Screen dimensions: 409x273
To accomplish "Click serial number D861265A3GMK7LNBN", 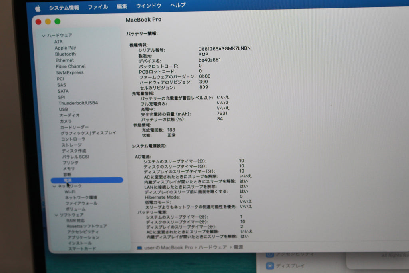I will point(224,48).
